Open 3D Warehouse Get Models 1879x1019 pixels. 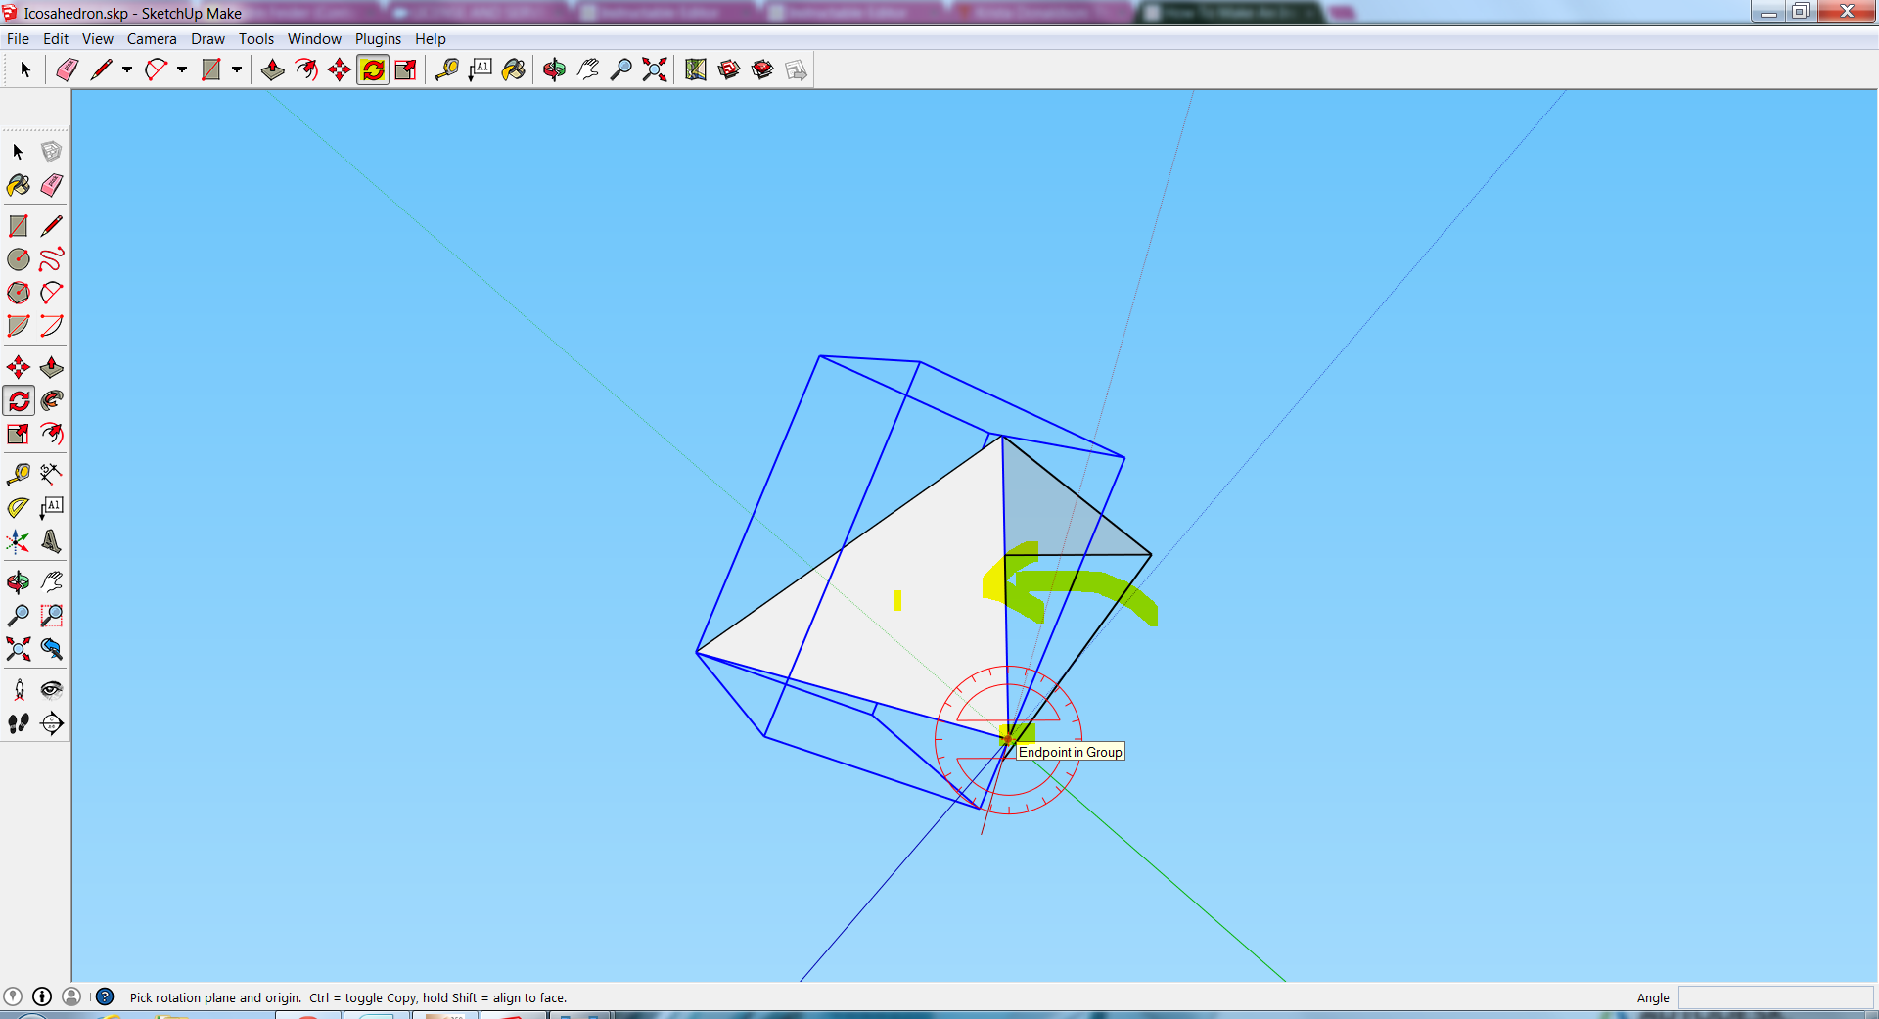click(729, 69)
